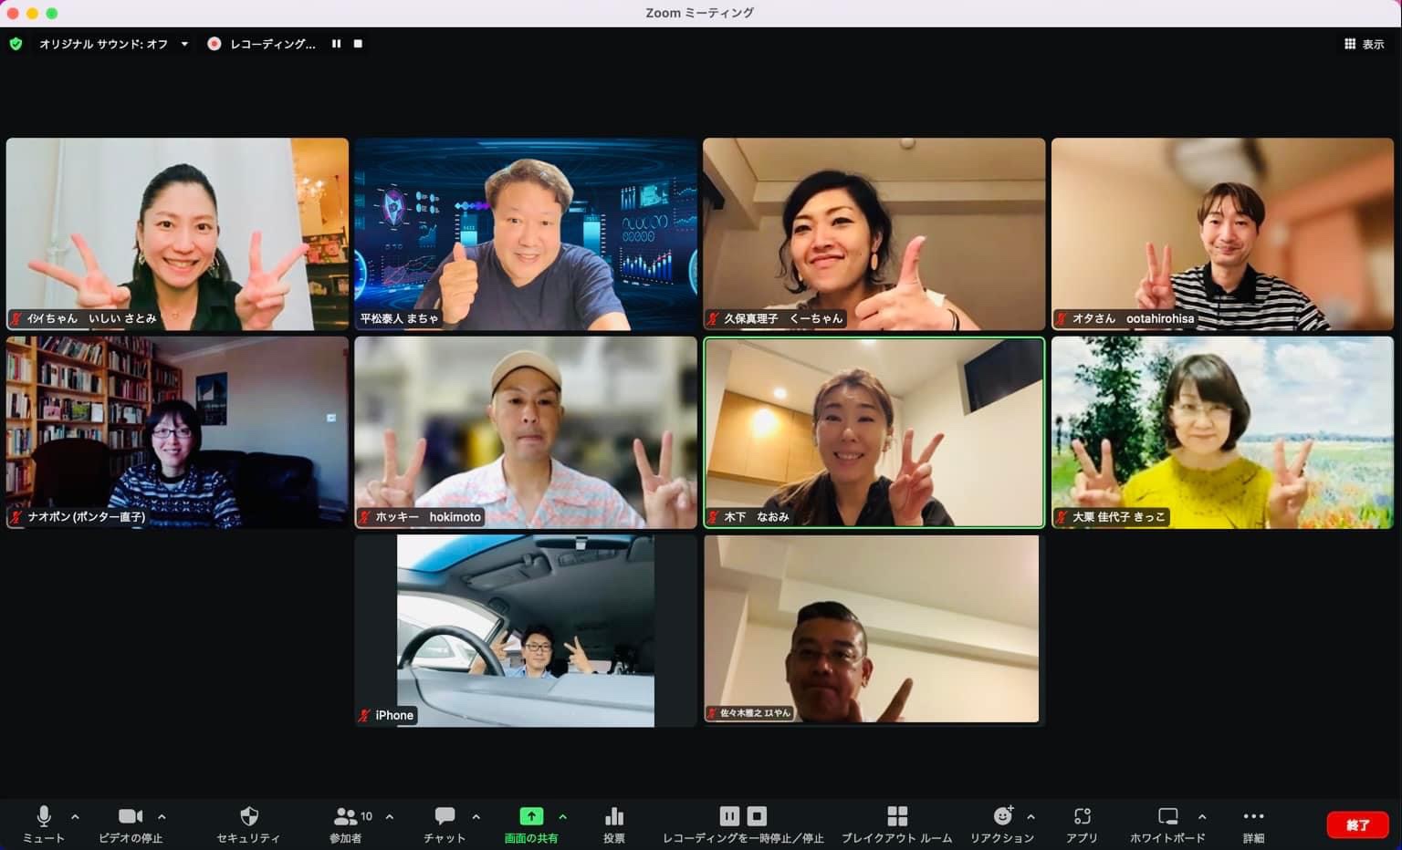Click the Mute microphone icon

click(43, 815)
